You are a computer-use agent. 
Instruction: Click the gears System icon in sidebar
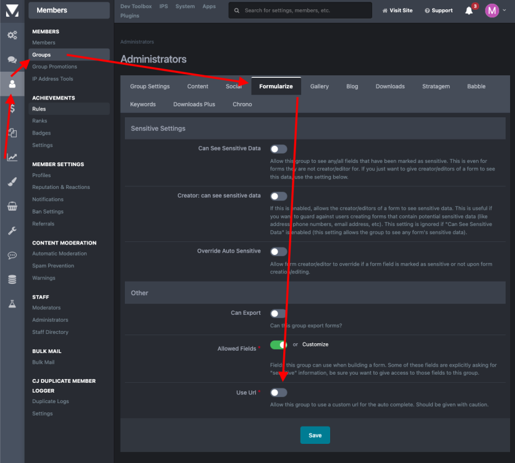(12, 35)
